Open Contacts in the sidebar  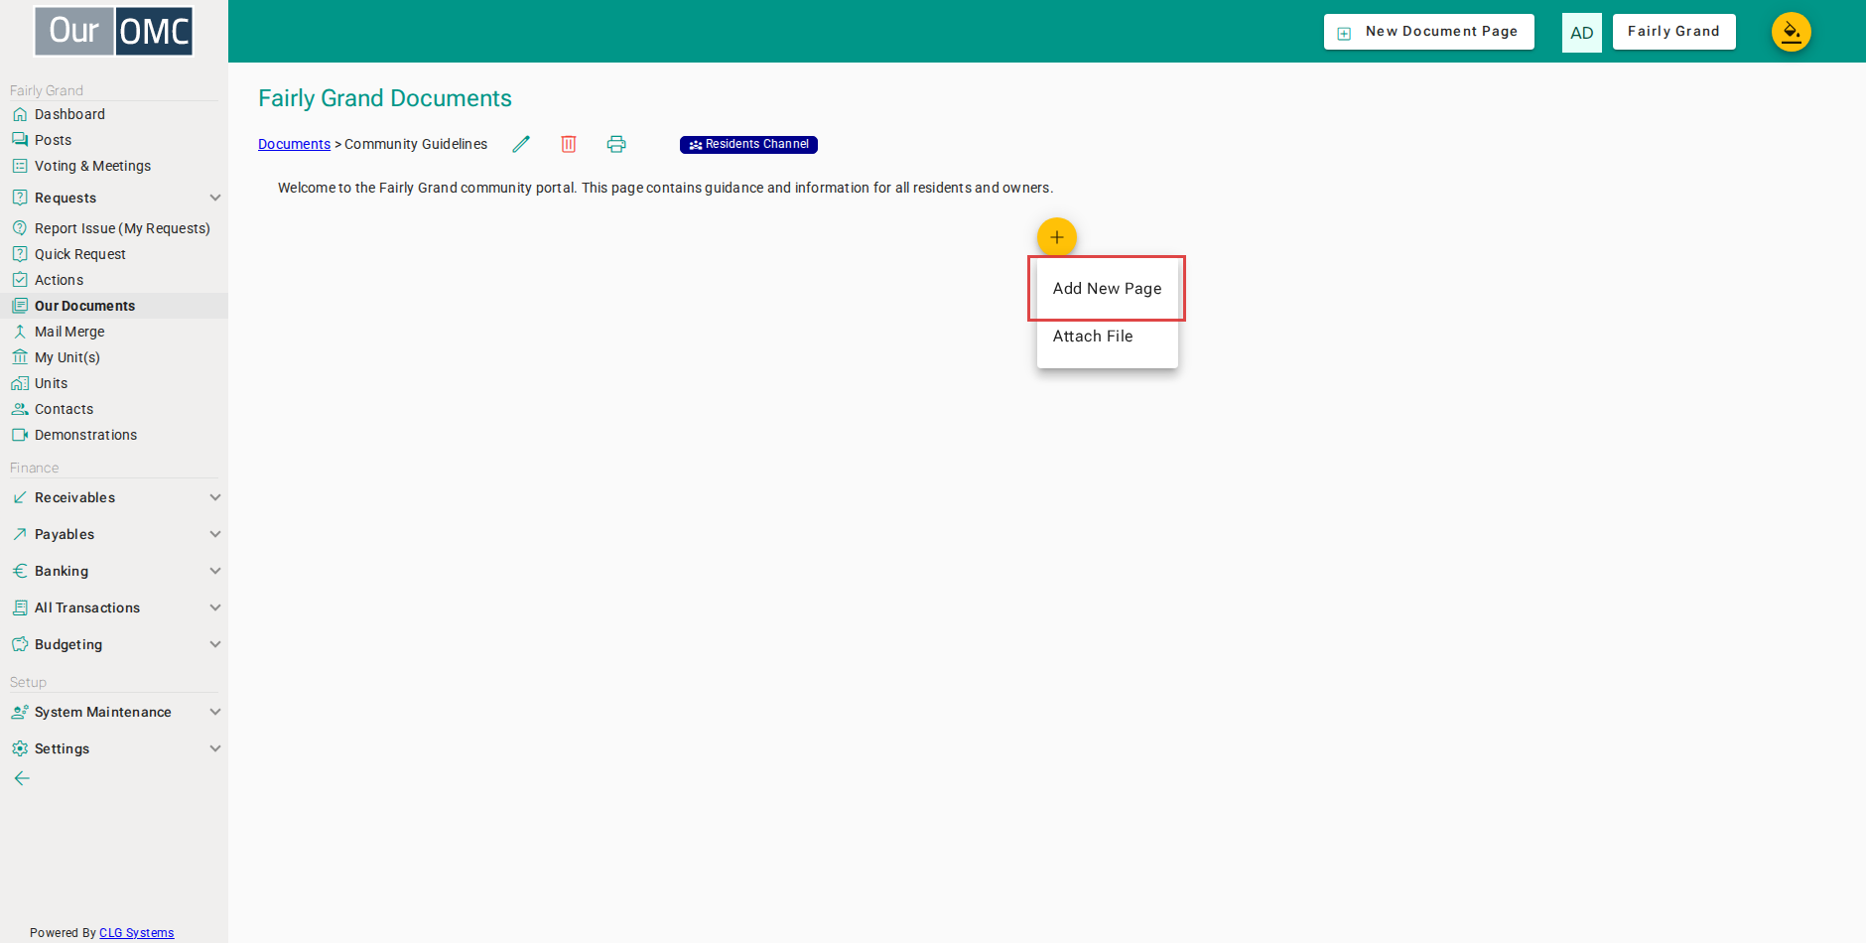tap(64, 409)
